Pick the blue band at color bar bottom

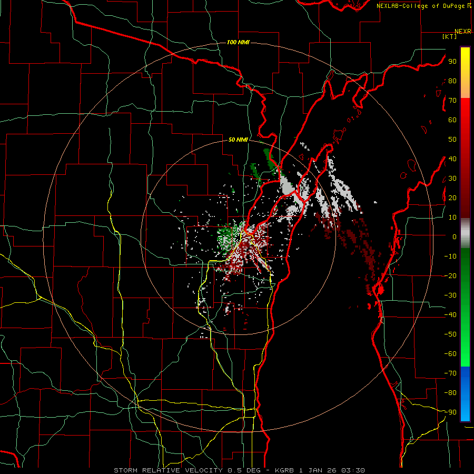[465, 394]
